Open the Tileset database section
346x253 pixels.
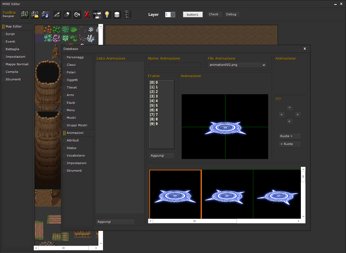click(x=72, y=87)
